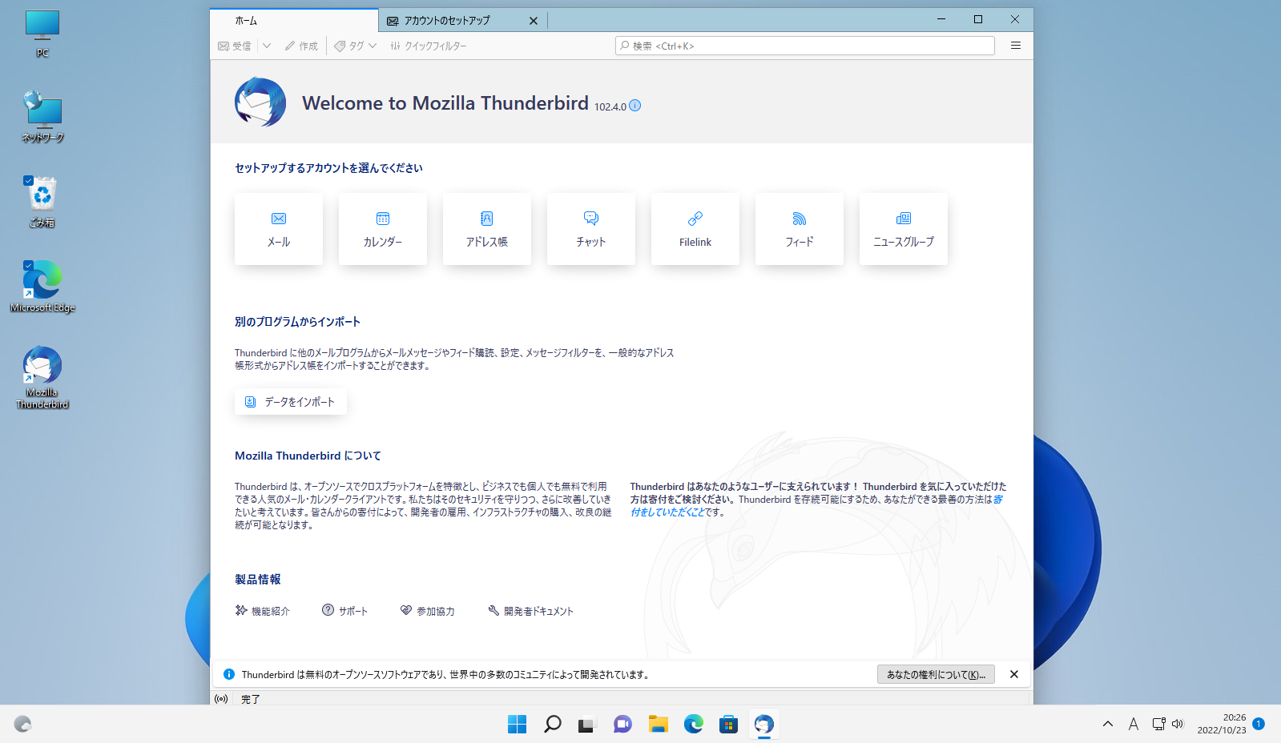Dismiss the notification bar at bottom
This screenshot has height=743, width=1281.
pos(1014,674)
